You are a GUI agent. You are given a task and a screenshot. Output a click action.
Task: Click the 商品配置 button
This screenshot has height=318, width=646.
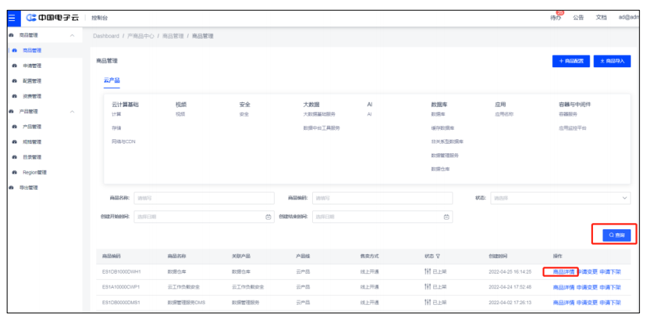pos(571,61)
